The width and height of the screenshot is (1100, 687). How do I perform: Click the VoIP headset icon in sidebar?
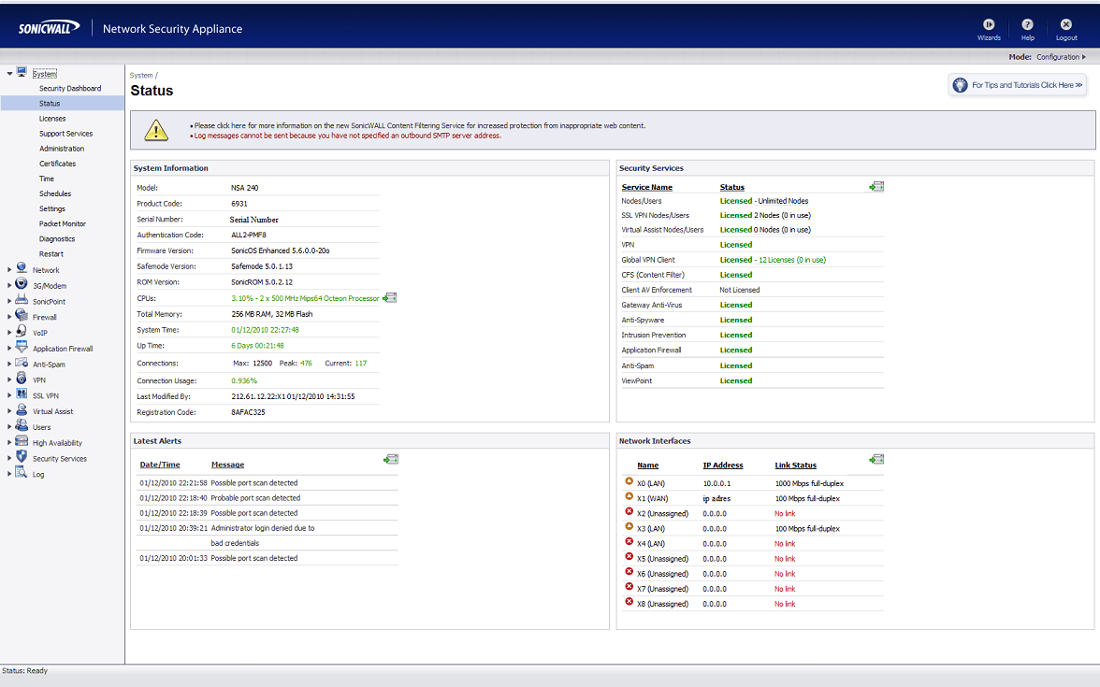tap(22, 331)
